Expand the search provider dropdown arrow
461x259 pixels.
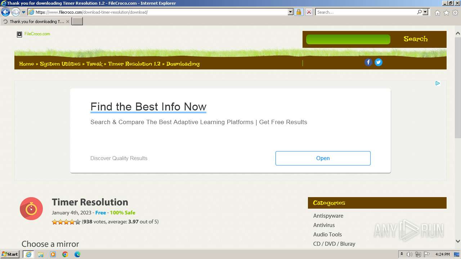[425, 12]
